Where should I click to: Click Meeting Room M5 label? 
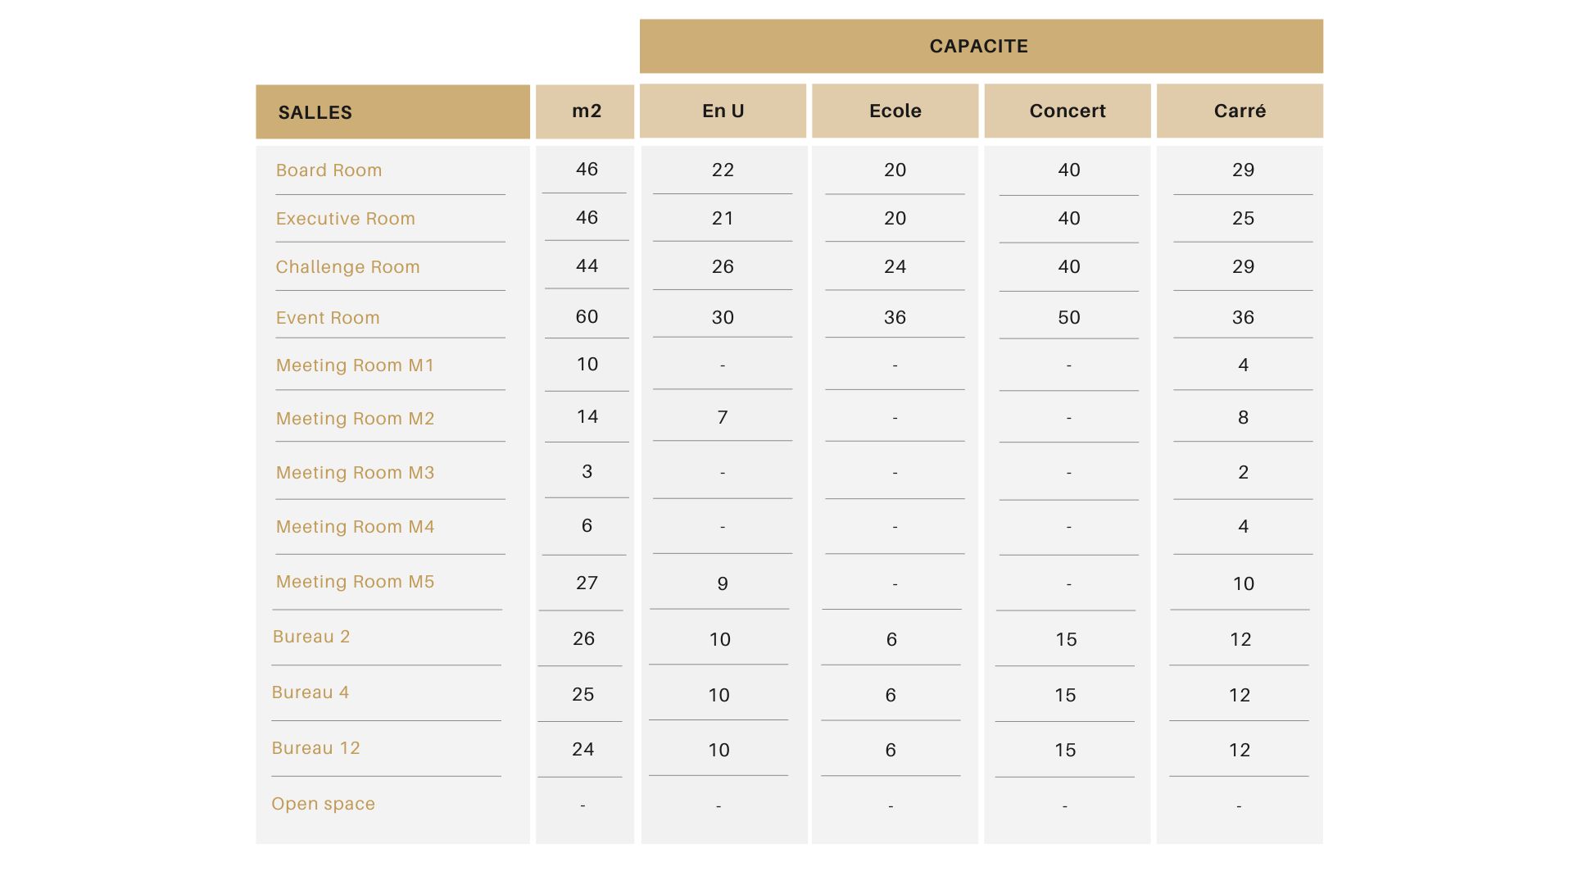coord(355,582)
